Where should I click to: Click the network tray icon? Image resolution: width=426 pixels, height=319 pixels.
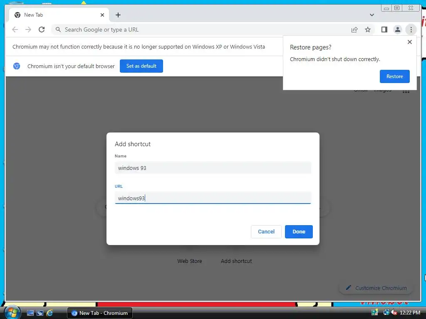pos(386,312)
